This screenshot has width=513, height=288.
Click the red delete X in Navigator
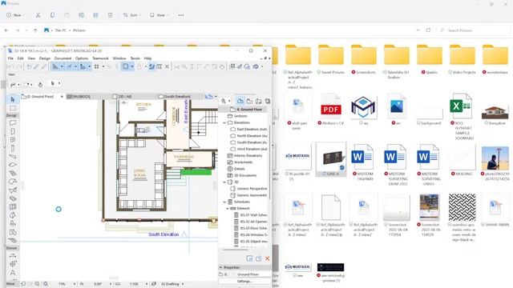coord(267,258)
